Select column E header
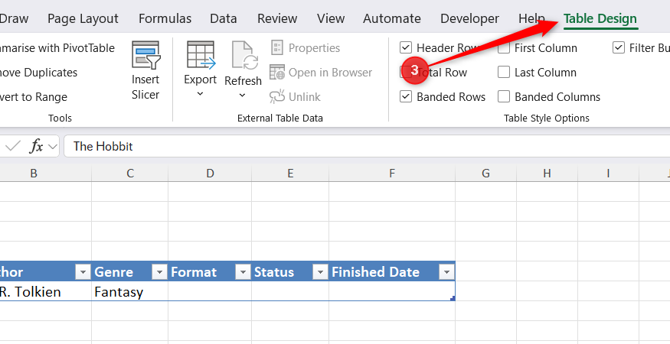 [290, 174]
